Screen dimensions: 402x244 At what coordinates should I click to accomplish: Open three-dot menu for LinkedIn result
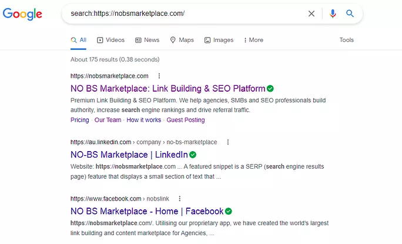228,142
